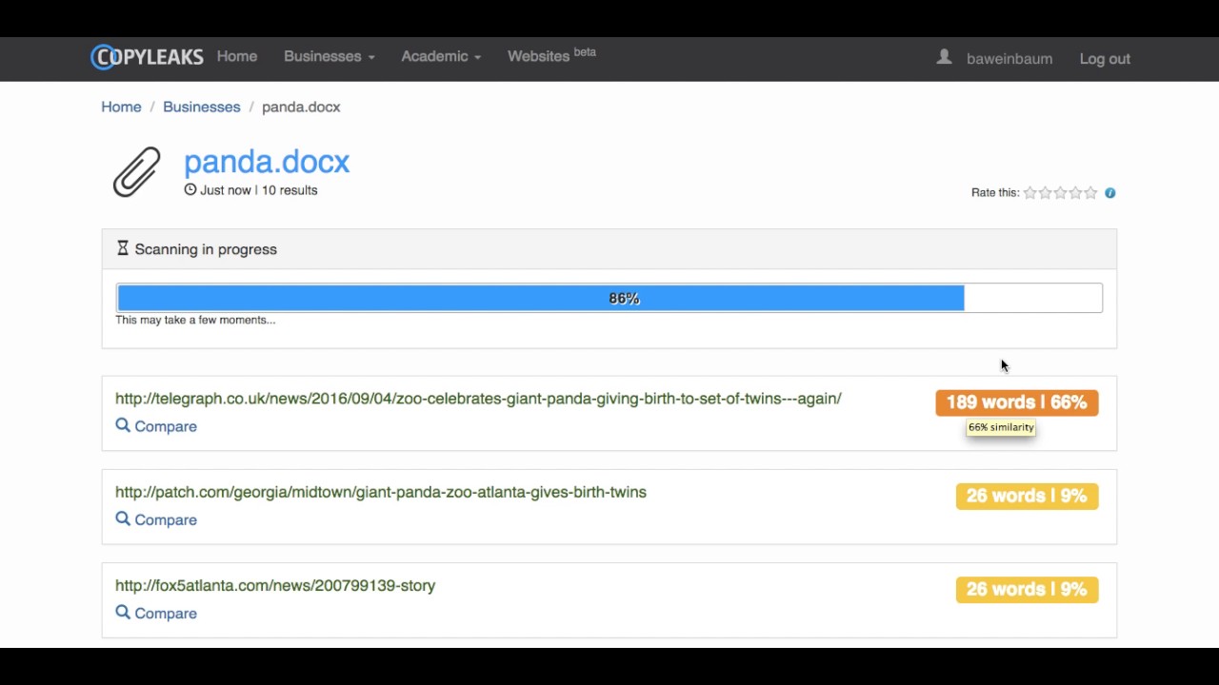This screenshot has width=1219, height=685.
Task: Click magnifier icon under patch.com result
Action: click(x=123, y=519)
